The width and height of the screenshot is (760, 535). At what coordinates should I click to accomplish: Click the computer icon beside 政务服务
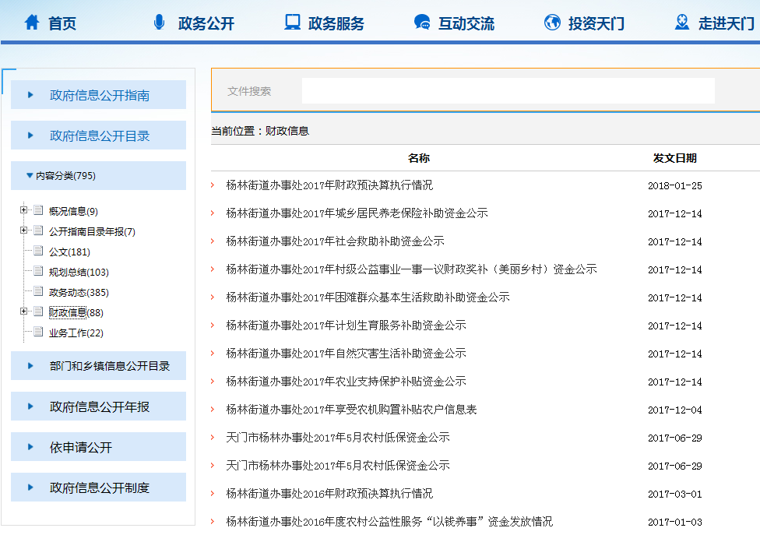coord(292,23)
